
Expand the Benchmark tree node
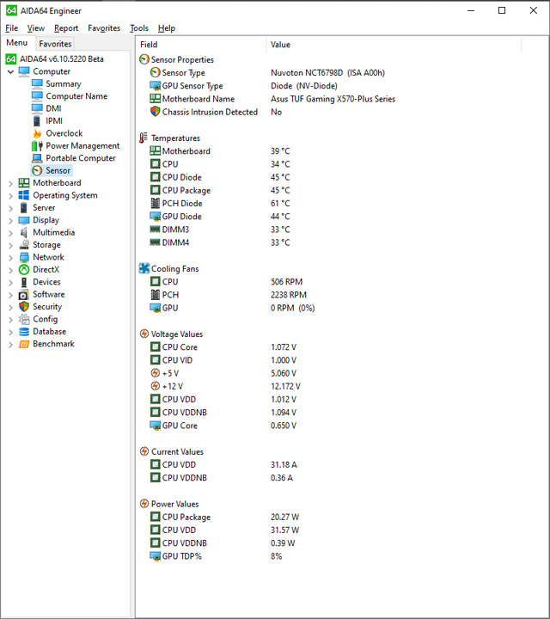point(10,344)
